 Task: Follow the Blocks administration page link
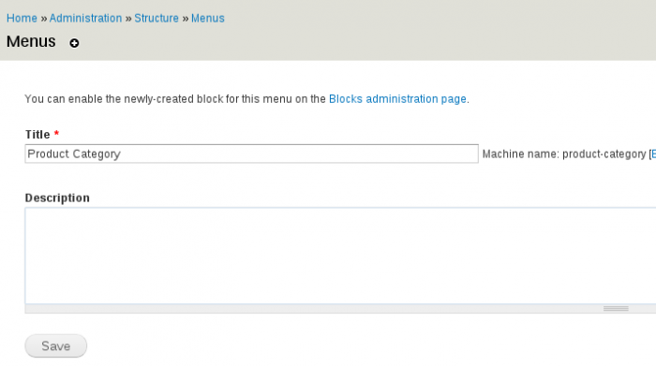click(x=397, y=99)
